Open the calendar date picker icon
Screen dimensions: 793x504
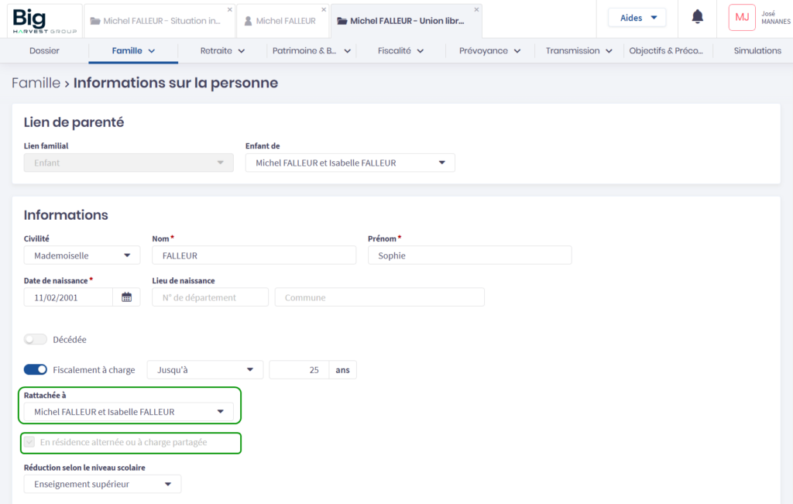[126, 297]
